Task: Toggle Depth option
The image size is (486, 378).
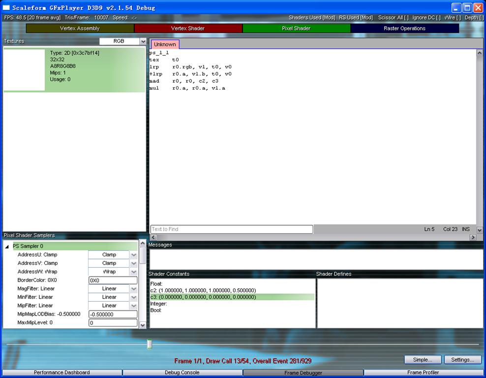Action: click(x=474, y=18)
